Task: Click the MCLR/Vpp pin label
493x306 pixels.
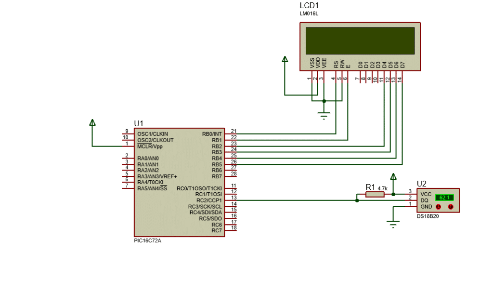Action: tap(150, 146)
